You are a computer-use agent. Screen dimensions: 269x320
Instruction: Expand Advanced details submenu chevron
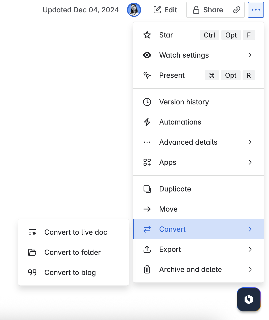tap(250, 142)
